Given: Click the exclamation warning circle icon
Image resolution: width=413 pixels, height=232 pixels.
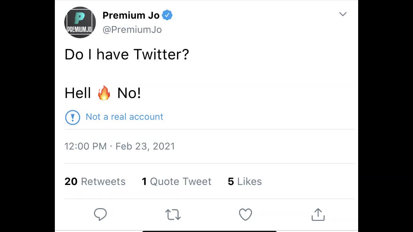Looking at the screenshot, I should pyautogui.click(x=73, y=117).
